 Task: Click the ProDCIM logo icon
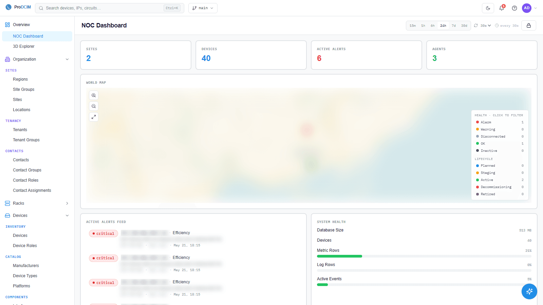coord(8,7)
